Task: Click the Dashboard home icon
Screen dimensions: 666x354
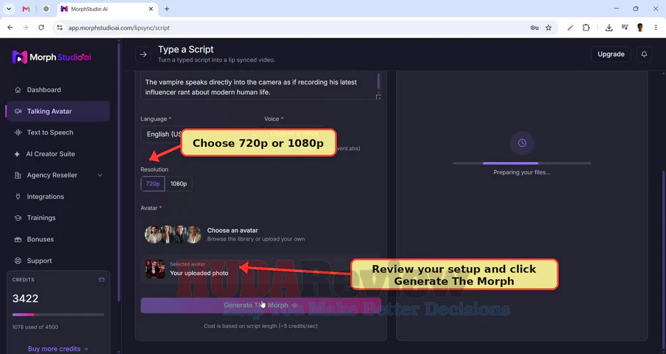Action: tap(18, 90)
